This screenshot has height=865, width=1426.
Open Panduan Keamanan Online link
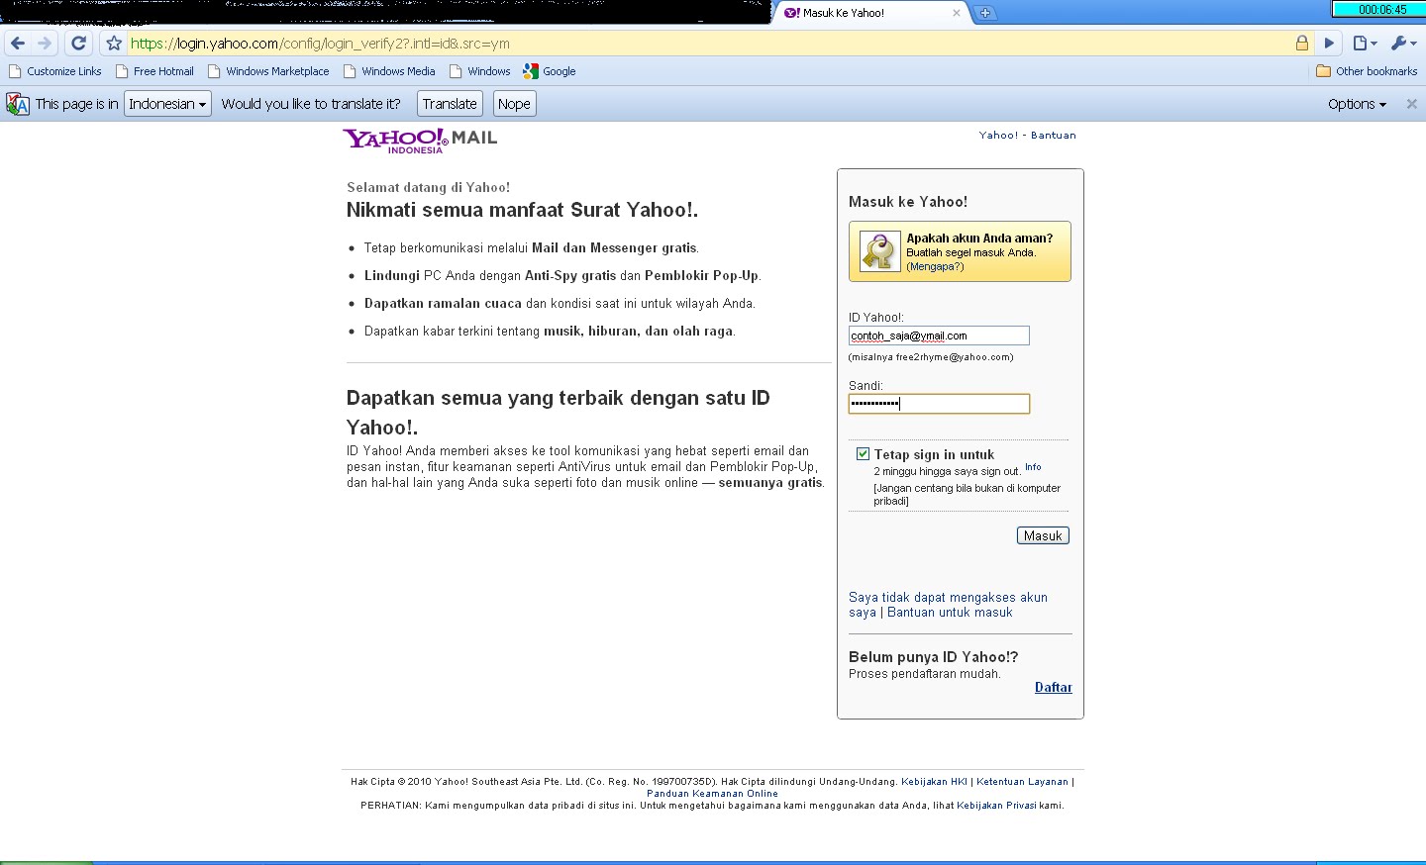click(712, 794)
